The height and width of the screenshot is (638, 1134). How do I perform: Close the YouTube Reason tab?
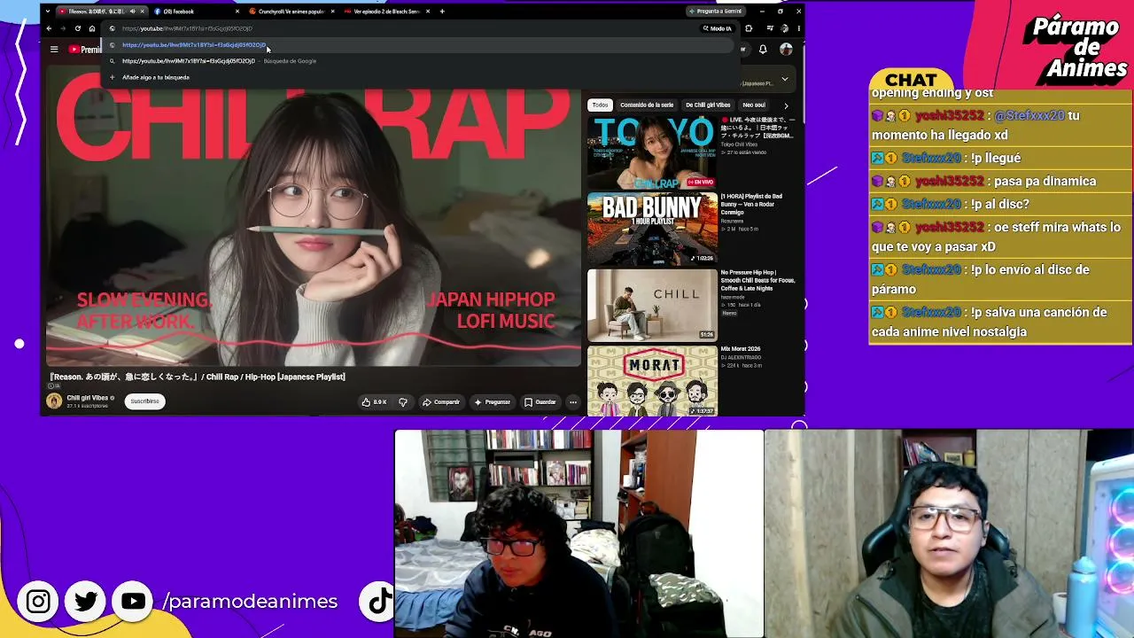click(143, 12)
